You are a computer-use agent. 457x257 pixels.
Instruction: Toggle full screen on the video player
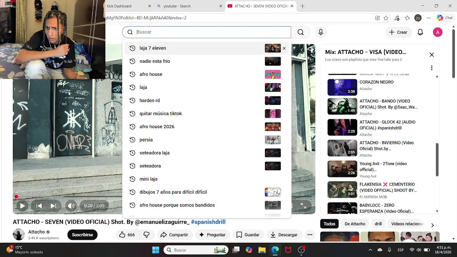[x=303, y=206]
